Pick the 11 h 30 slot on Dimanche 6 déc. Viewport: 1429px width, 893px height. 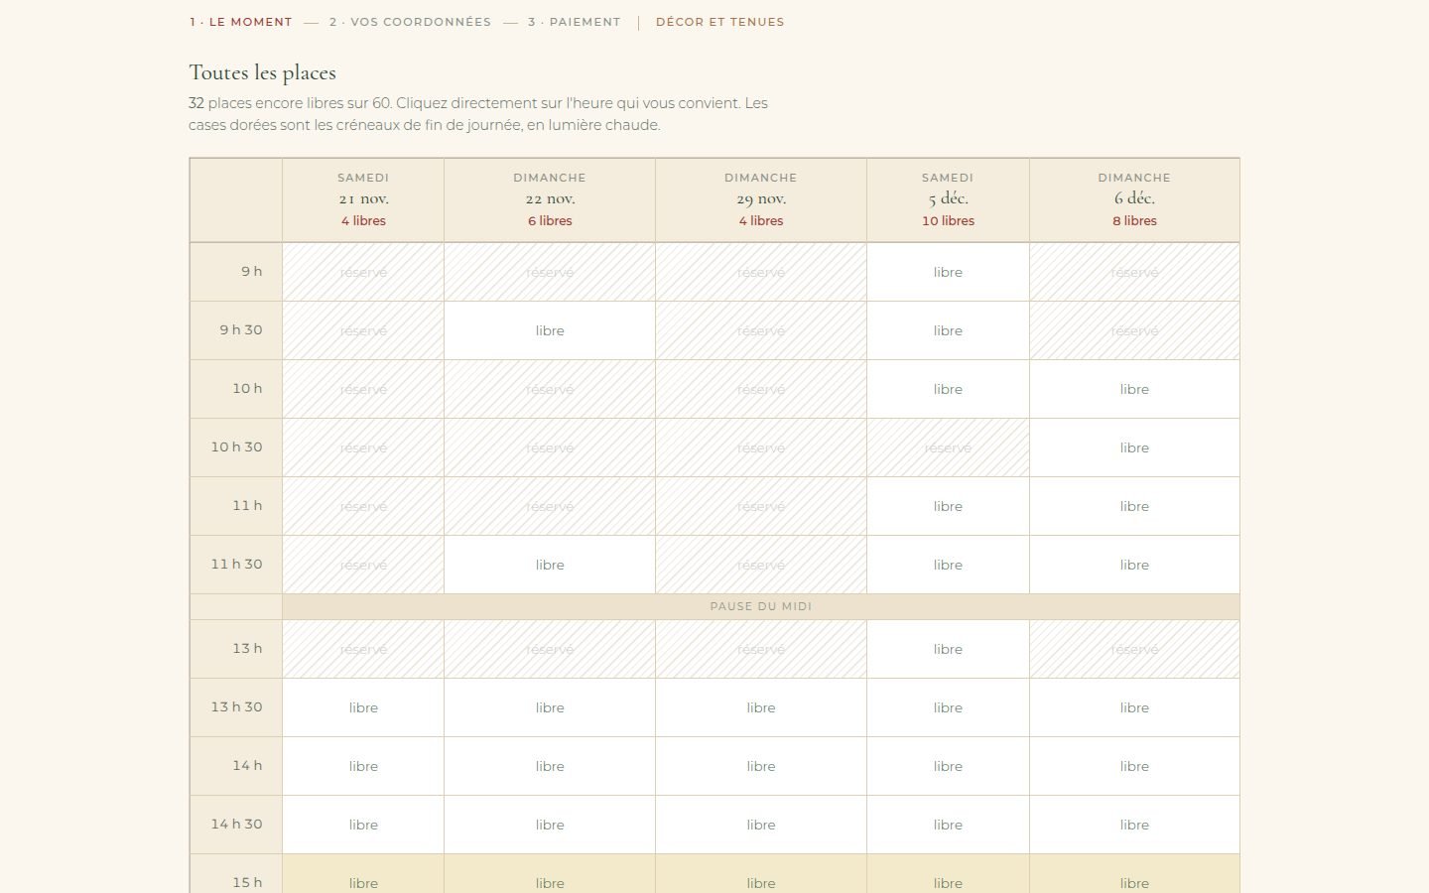[1134, 565]
